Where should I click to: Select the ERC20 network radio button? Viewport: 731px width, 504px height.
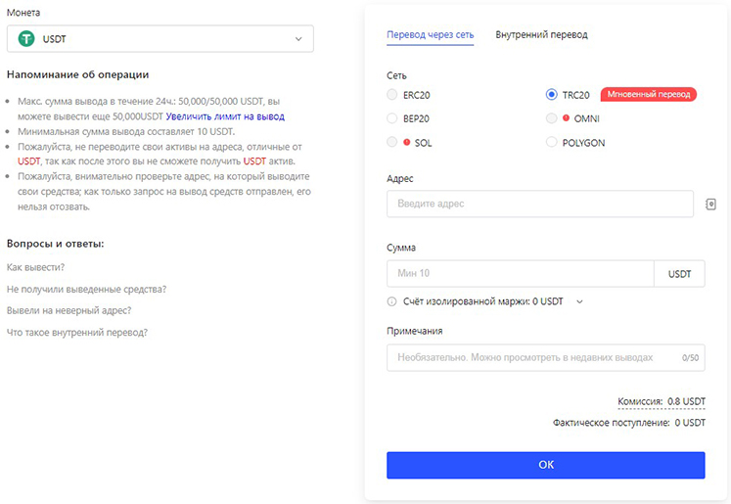pyautogui.click(x=394, y=95)
